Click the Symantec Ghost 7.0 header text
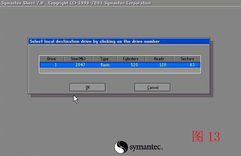 (x=22, y=3)
